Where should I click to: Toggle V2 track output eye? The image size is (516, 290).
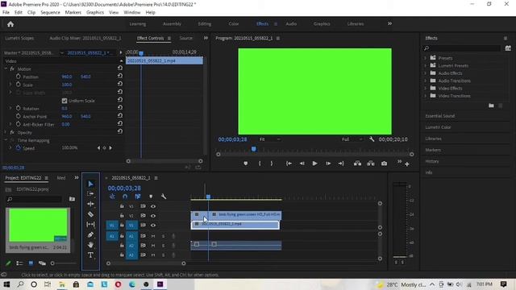(x=153, y=216)
